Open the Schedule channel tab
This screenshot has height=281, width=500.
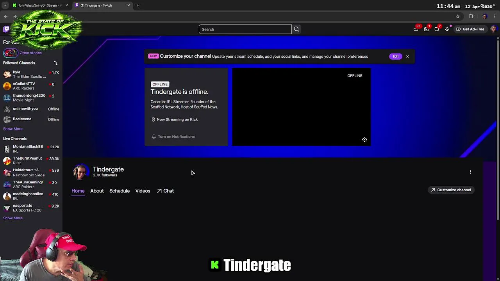pos(120,191)
